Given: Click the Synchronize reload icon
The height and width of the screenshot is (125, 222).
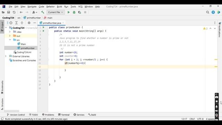Looking at the screenshot, I should coord(14,12).
